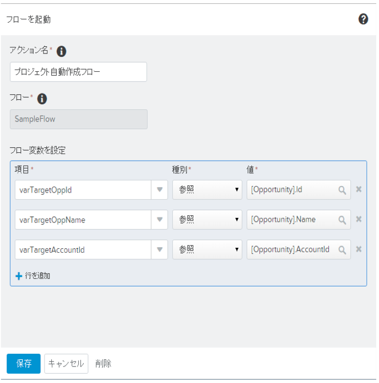Click the 削除 link
The width and height of the screenshot is (379, 383).
(x=103, y=364)
